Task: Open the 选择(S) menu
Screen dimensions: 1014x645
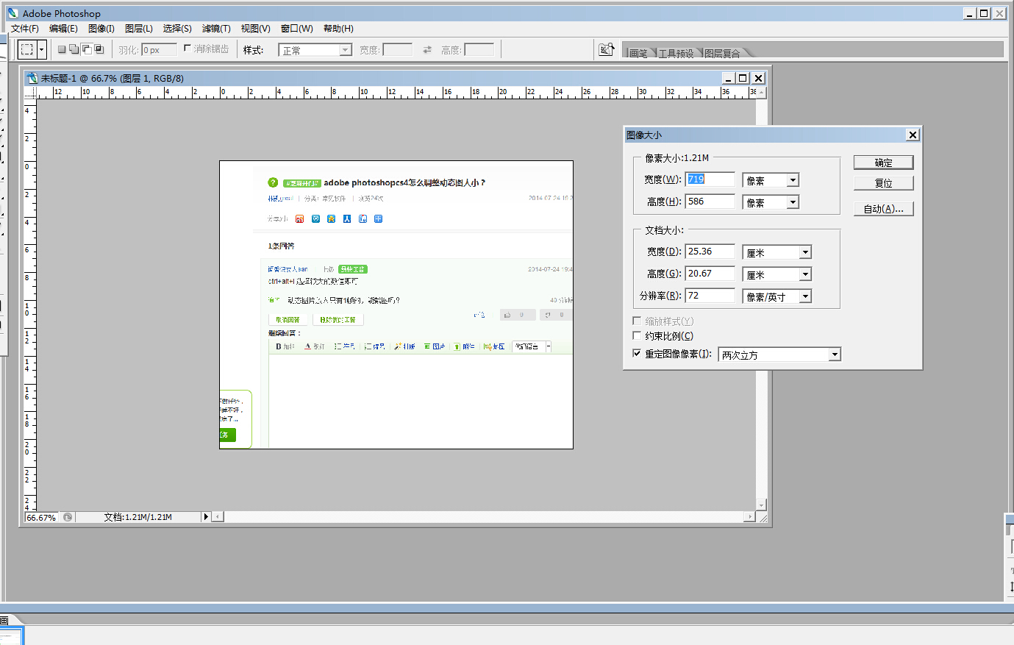Action: click(177, 29)
